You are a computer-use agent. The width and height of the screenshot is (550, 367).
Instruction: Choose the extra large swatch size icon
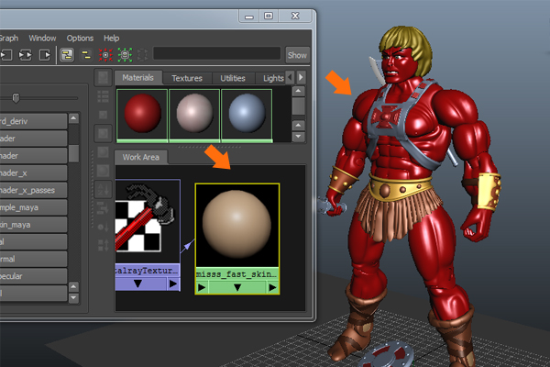(x=103, y=171)
